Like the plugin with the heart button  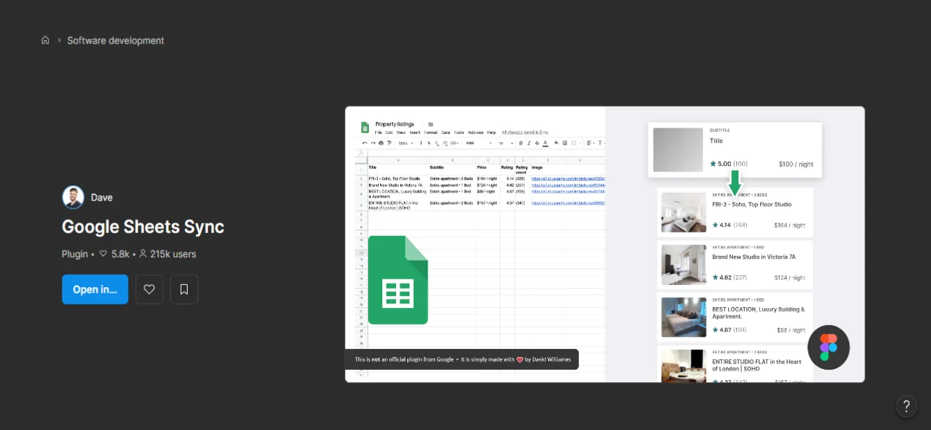point(149,289)
